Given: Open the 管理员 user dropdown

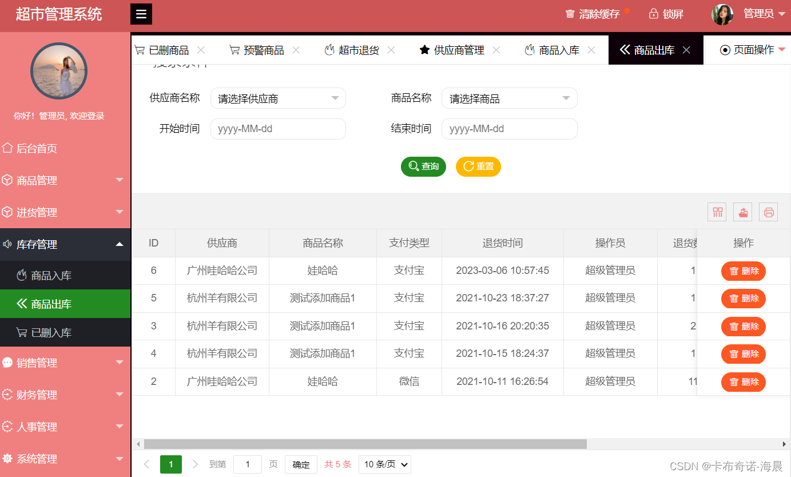Looking at the screenshot, I should tap(765, 14).
